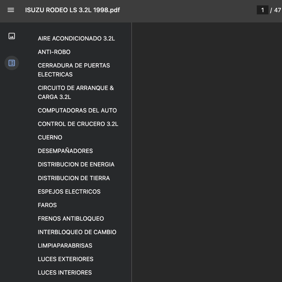Screen dimensions: 282x282
Task: Select the document outline view icon
Action: [12, 63]
